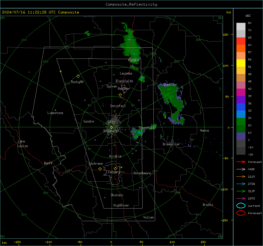Click the Lacombe city label
The width and height of the screenshot is (263, 246).
(126, 73)
